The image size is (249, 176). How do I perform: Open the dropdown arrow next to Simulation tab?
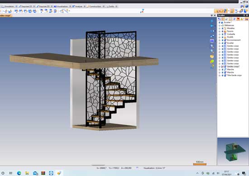pos(16,6)
